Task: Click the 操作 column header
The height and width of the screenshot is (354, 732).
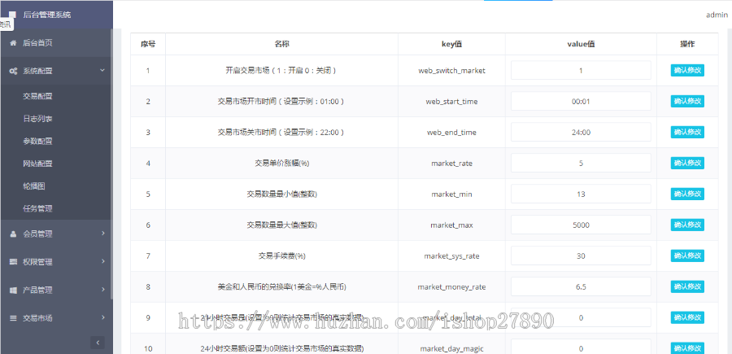Action: [x=687, y=45]
